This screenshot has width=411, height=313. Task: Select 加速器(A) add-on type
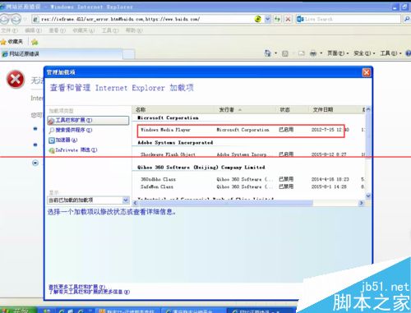pos(63,140)
